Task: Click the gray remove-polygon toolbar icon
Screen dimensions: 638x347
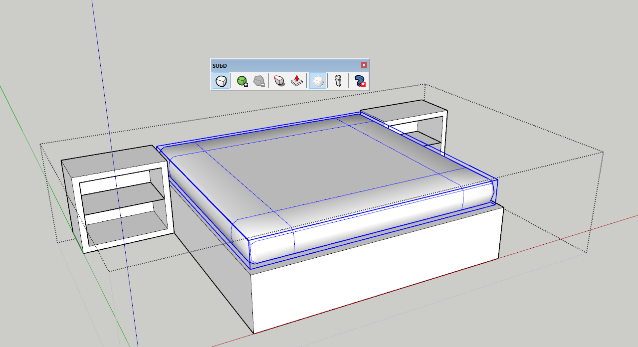Action: (258, 81)
